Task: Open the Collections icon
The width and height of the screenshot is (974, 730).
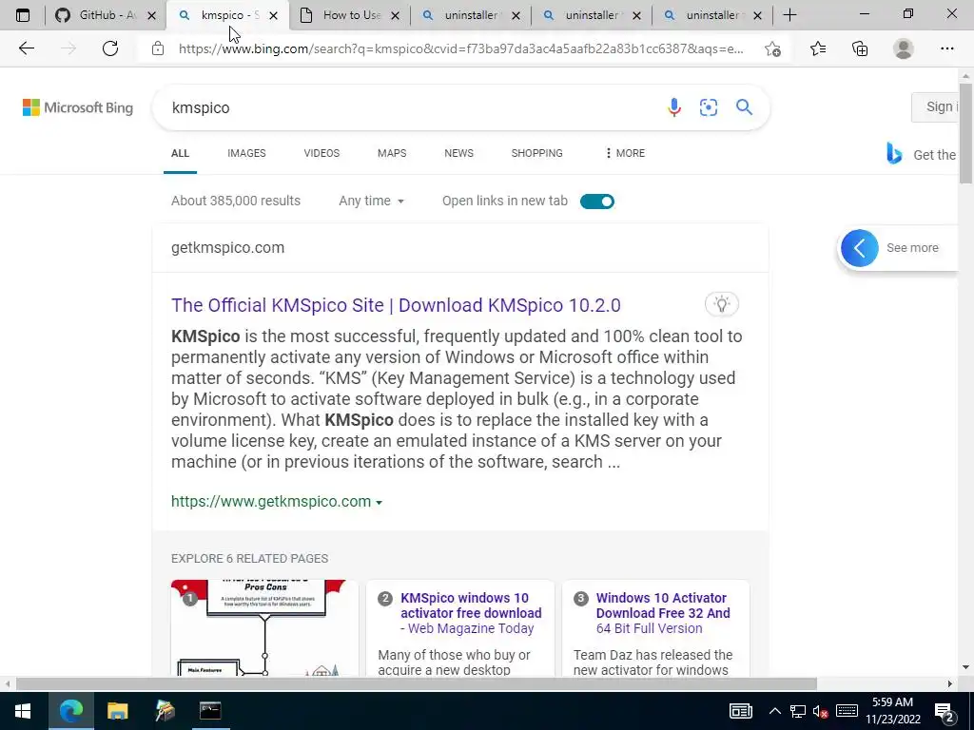Action: (860, 48)
